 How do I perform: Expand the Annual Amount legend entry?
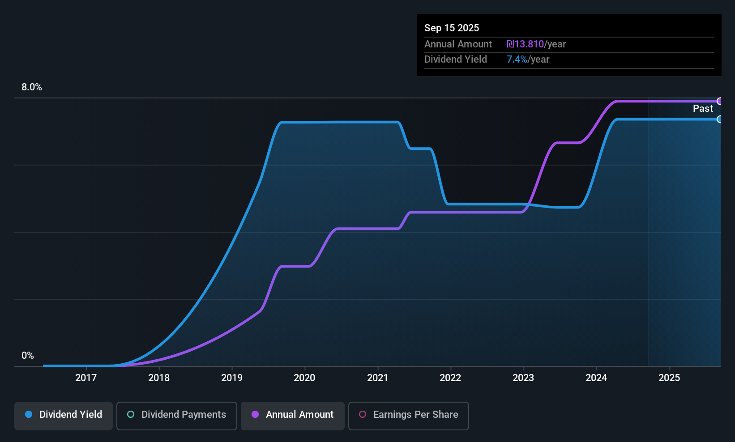[x=292, y=416]
